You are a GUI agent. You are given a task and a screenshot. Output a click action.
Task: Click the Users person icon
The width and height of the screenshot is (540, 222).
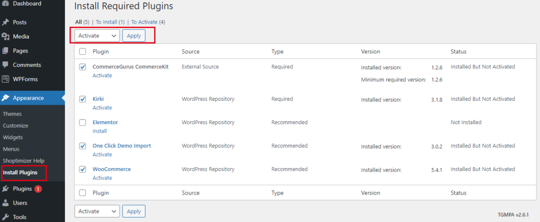click(x=6, y=203)
